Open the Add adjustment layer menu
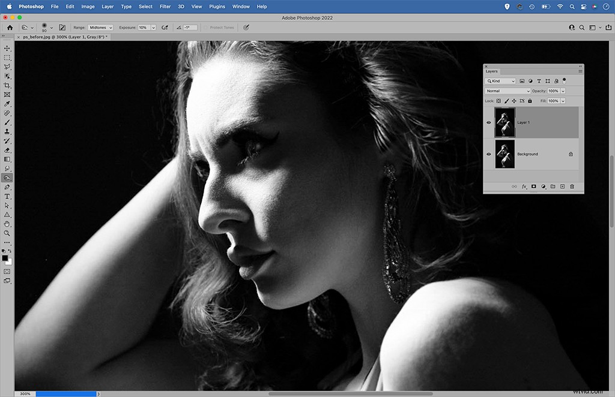This screenshot has width=615, height=397. tap(543, 187)
